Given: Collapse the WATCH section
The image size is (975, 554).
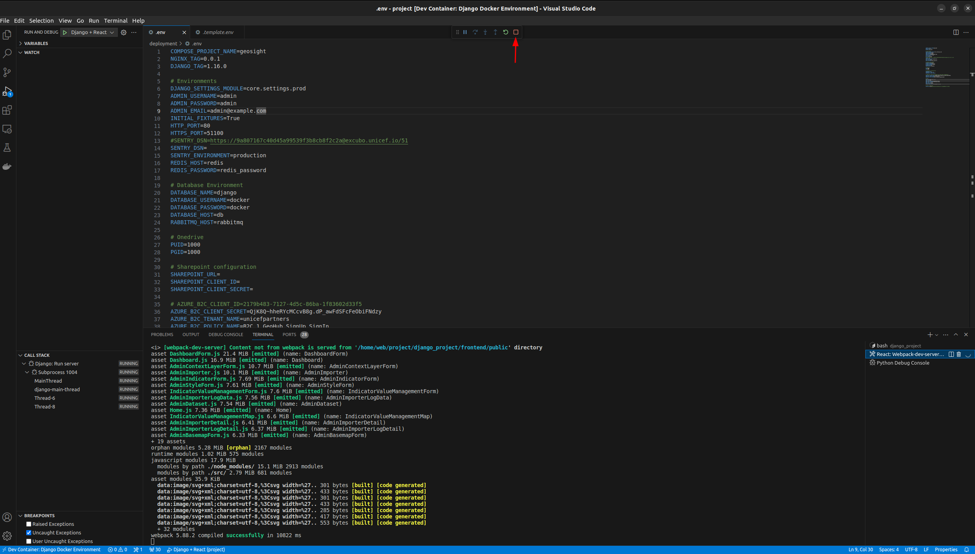Looking at the screenshot, I should point(79,52).
